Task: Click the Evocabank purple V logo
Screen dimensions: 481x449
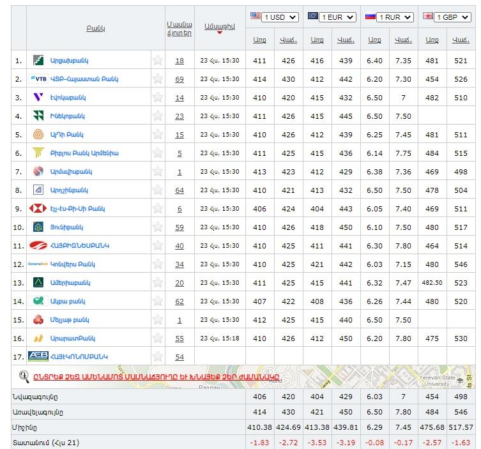Action: pyautogui.click(x=38, y=98)
